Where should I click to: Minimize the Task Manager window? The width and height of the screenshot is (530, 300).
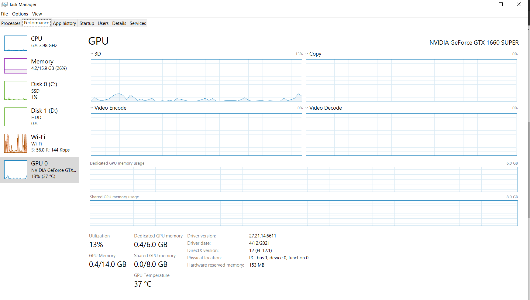point(483,4)
